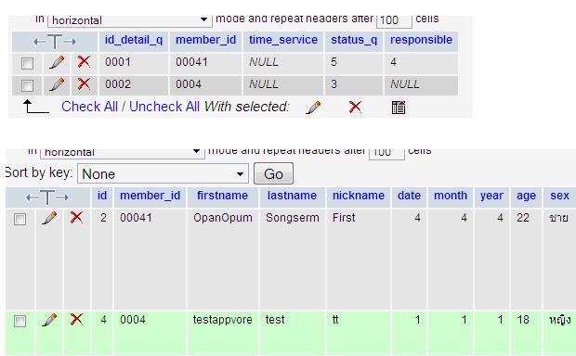Sort by status_q column header

354,40
